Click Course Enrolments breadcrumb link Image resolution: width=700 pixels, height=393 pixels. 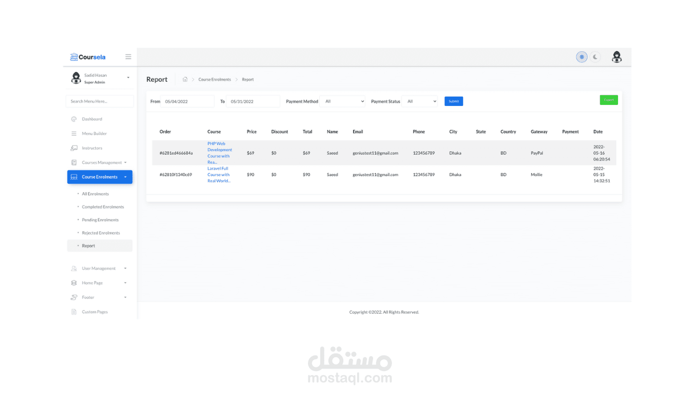click(215, 79)
